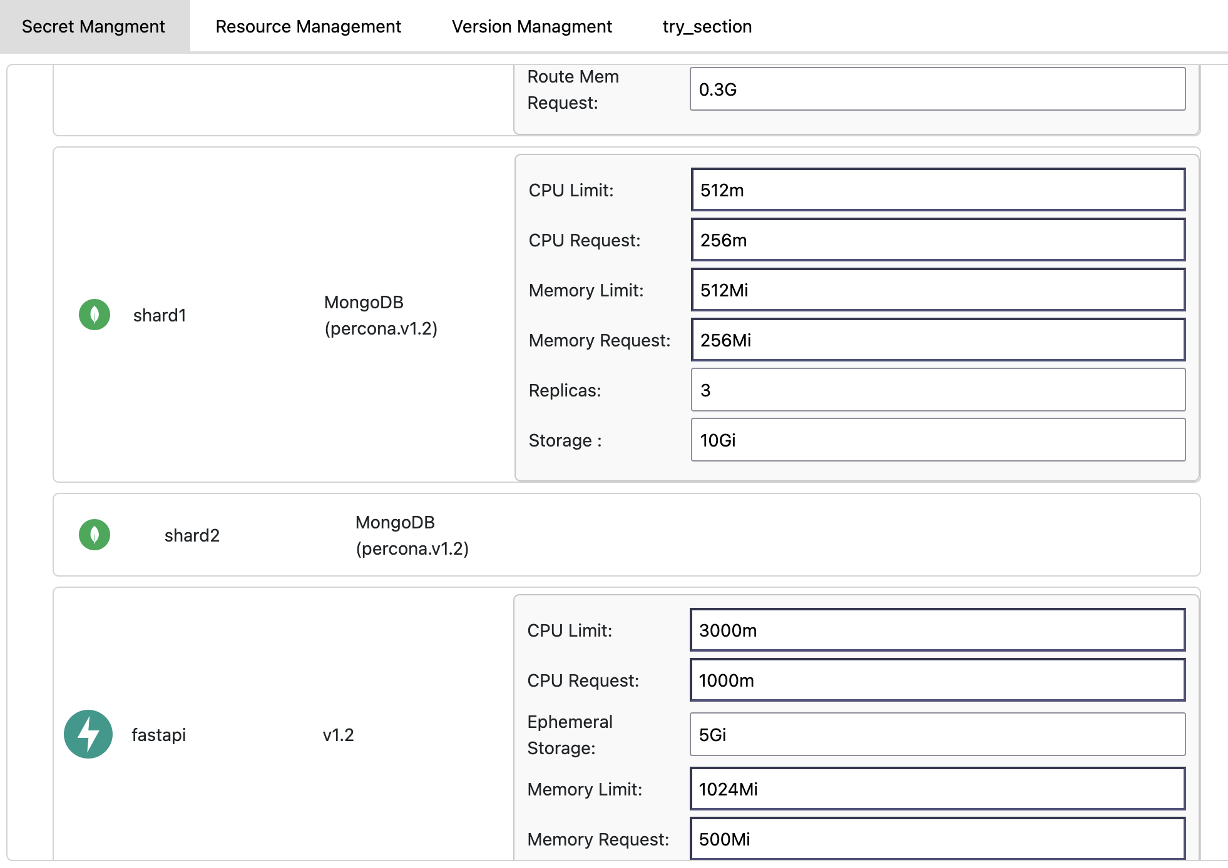Click fastapi Memory Limit 1024Mi field
1228x868 pixels.
click(x=937, y=789)
